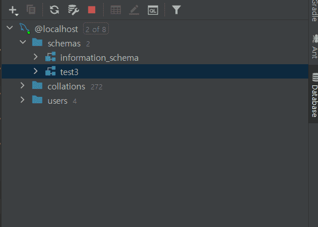Select the Database side tab

click(x=314, y=95)
